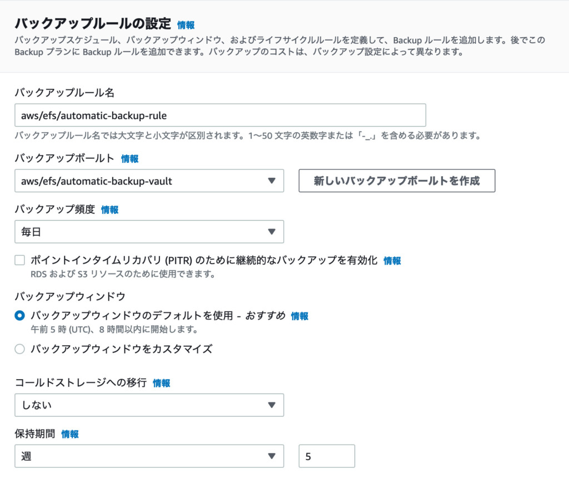Expand the コールドストレージへの移行 dropdown showing しない
The image size is (569, 483).
(x=149, y=405)
